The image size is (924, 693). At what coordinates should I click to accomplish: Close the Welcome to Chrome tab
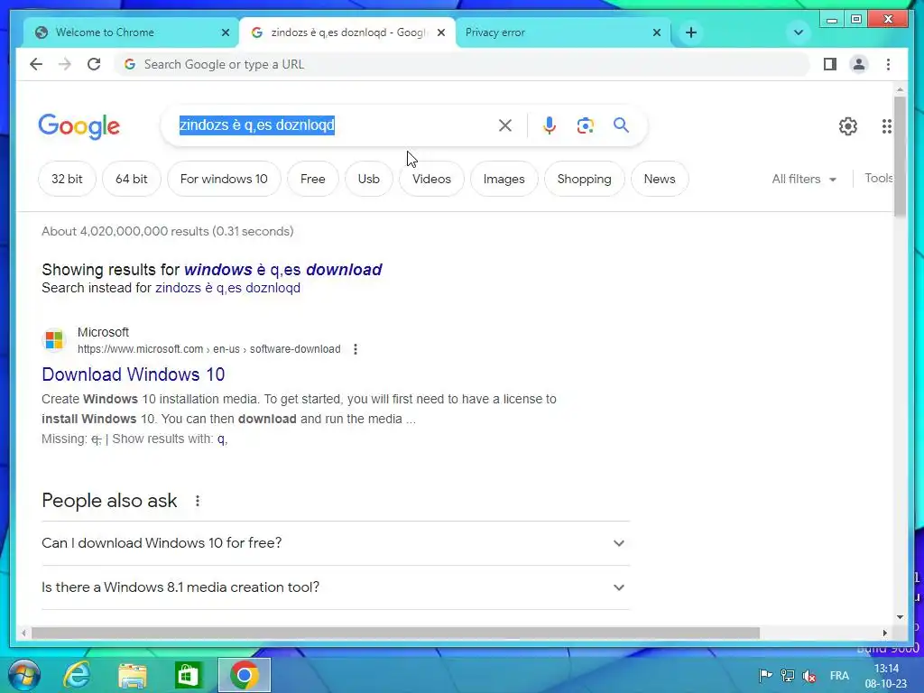[225, 32]
